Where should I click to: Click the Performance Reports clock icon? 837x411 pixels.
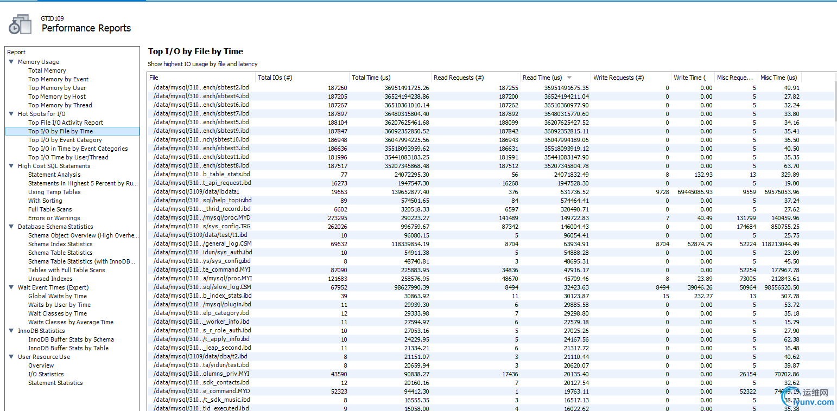tap(20, 24)
